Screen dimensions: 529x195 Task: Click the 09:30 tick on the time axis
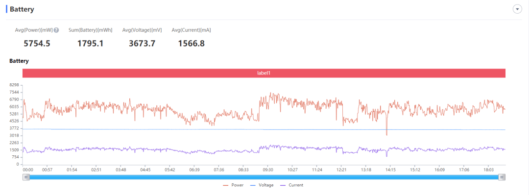click(x=268, y=170)
